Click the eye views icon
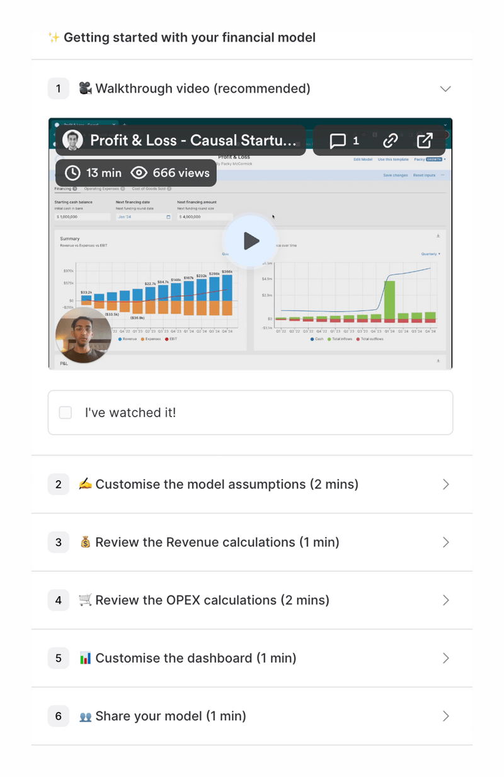 [x=139, y=173]
